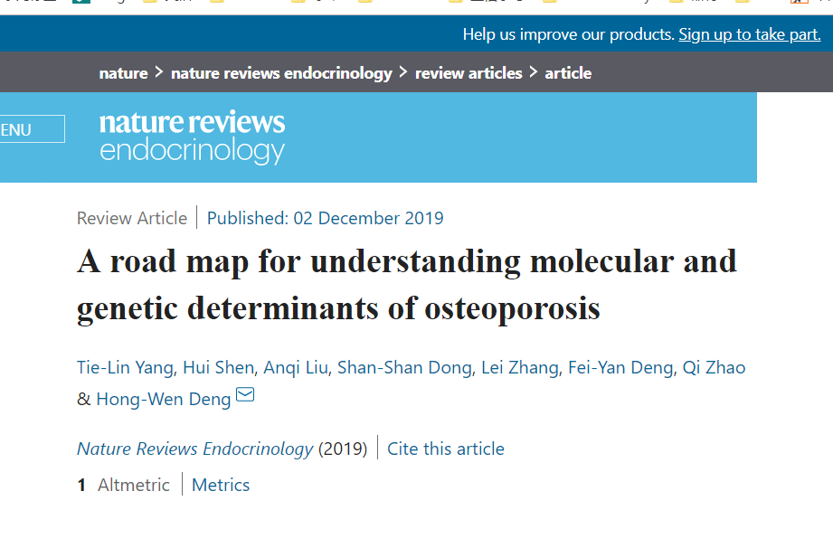Open the italic Nature Reviews Endocrinology journal link
This screenshot has height=548, width=833.
194,449
